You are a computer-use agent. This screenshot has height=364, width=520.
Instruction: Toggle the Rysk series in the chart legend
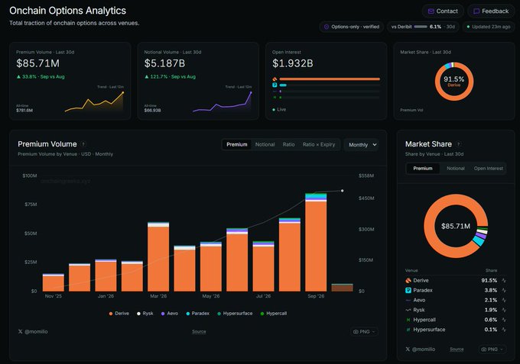(x=145, y=314)
